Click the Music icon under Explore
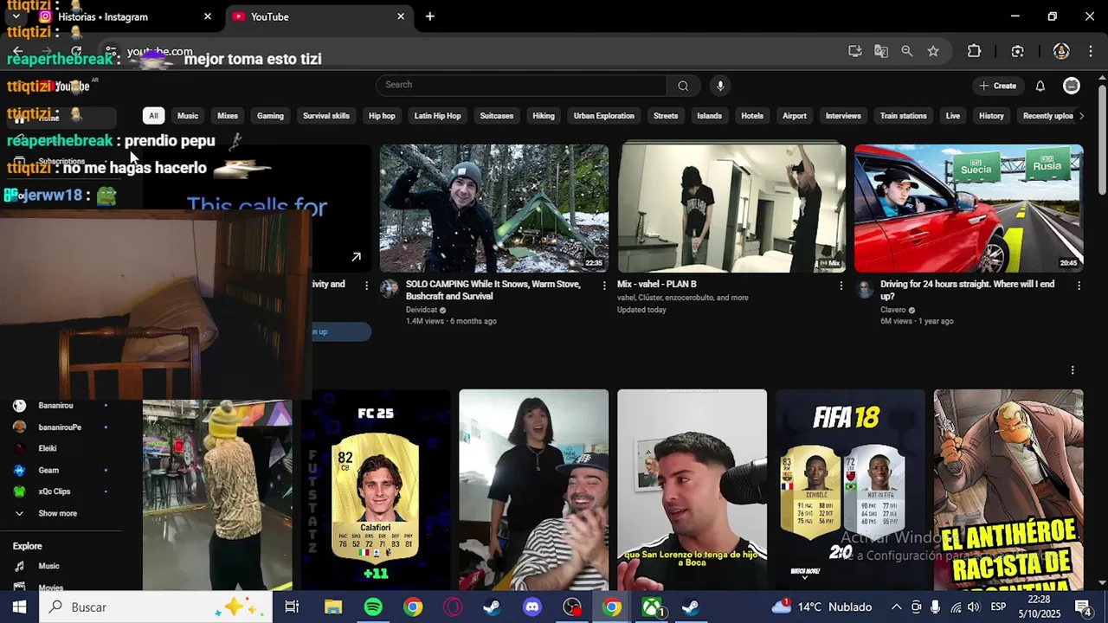 click(x=19, y=566)
